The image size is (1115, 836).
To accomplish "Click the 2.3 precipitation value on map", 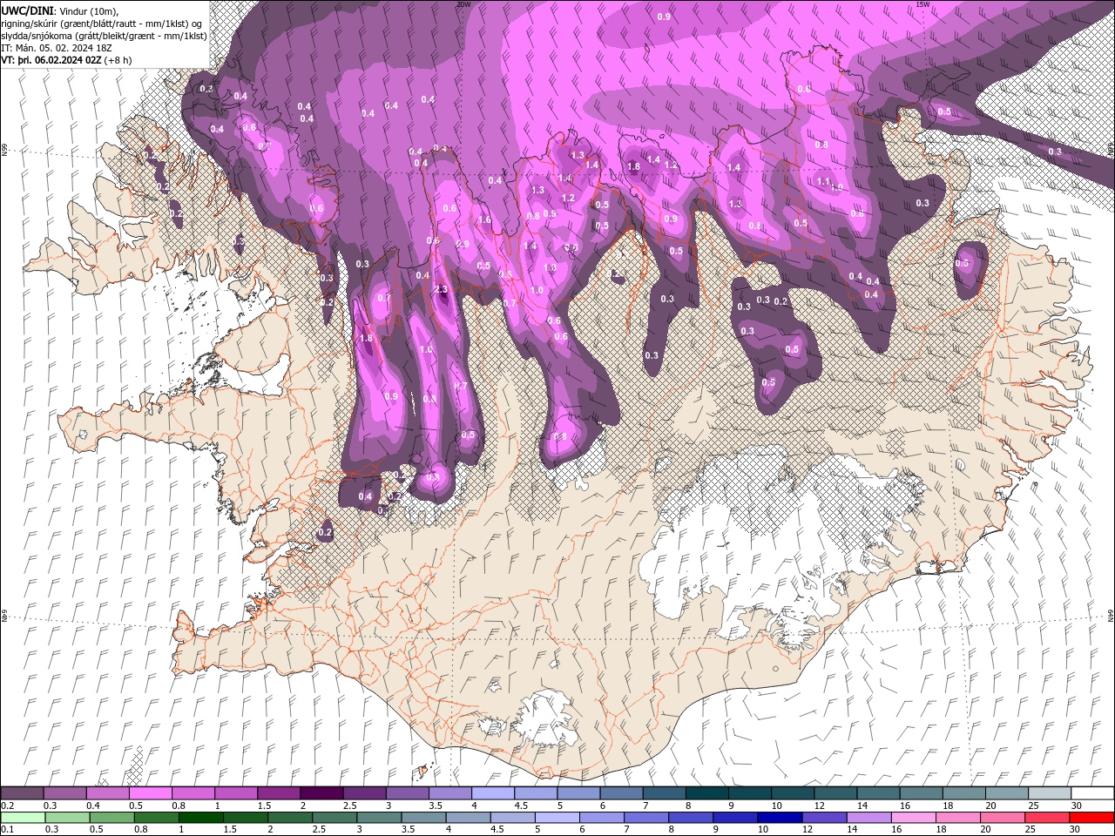I will [x=440, y=289].
